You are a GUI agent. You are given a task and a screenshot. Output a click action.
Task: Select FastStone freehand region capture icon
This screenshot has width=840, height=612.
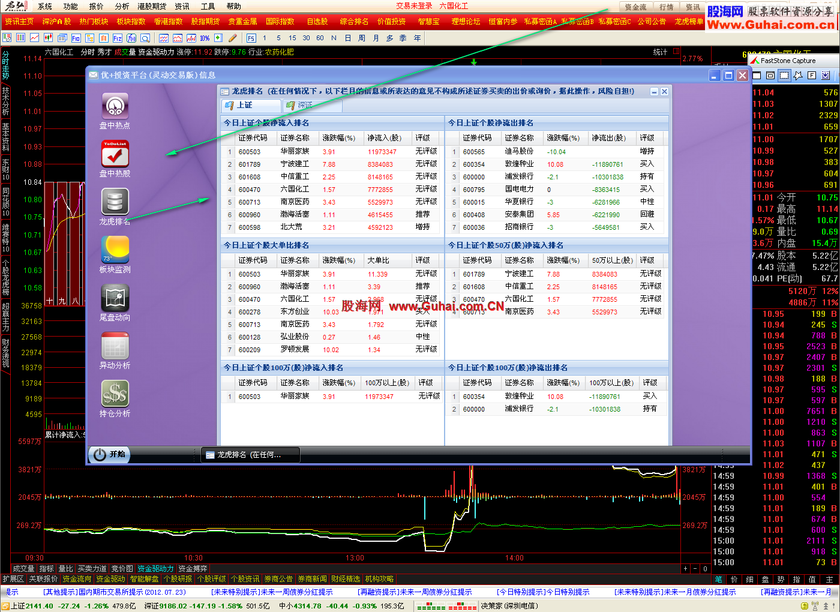point(798,75)
